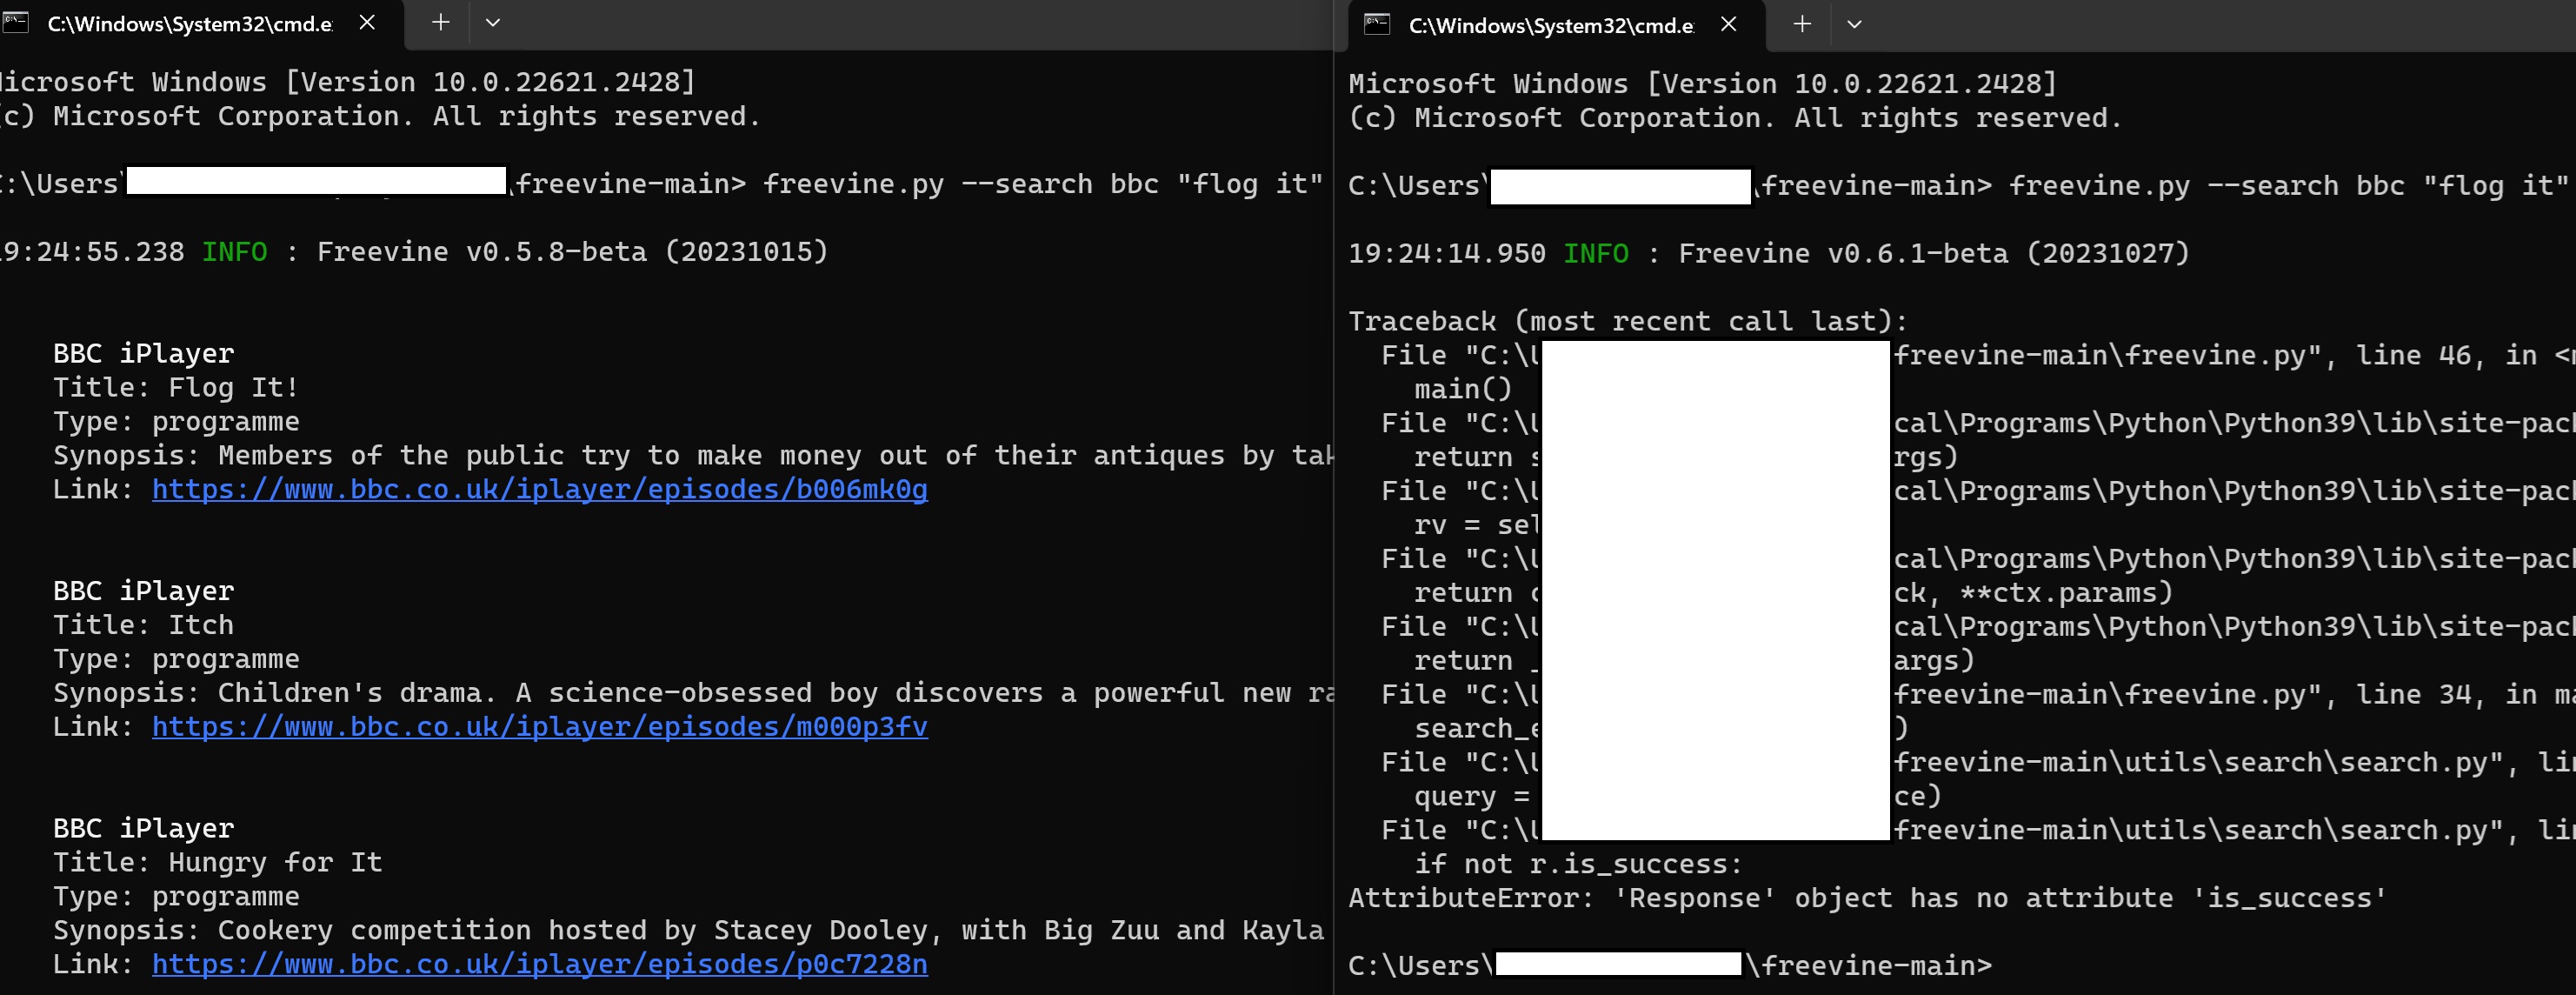Click the "Title: Flog It!" result line
Image resolution: width=2576 pixels, height=995 pixels.
[175, 388]
